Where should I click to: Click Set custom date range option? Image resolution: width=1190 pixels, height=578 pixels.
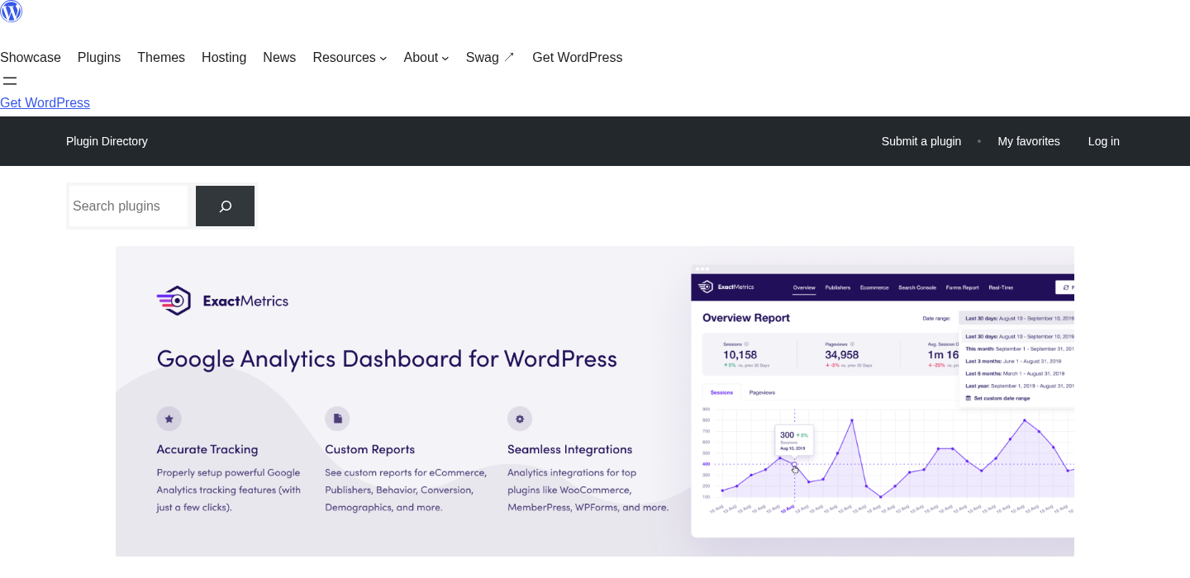(x=998, y=398)
